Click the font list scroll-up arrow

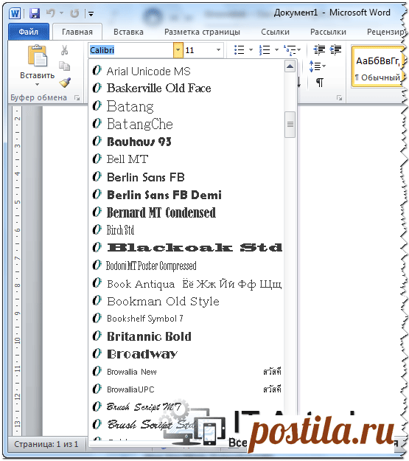coord(290,66)
